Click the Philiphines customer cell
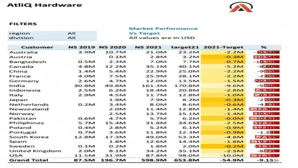The width and height of the screenshot is (298, 168). click(x=27, y=123)
